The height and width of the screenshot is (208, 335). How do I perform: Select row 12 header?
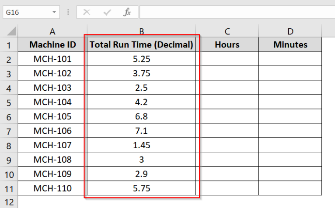pyautogui.click(x=9, y=202)
